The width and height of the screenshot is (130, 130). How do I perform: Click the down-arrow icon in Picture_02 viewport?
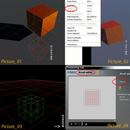tap(126, 54)
